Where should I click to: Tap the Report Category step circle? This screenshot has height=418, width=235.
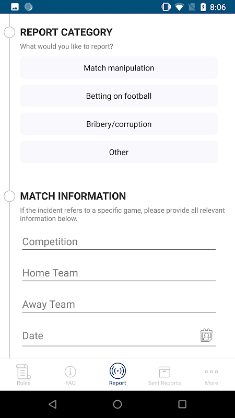(9, 32)
